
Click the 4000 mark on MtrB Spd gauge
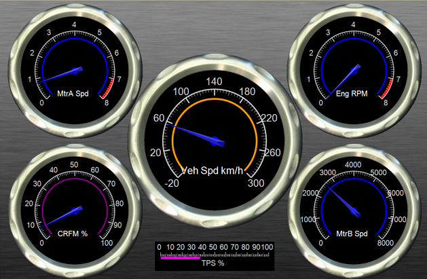[x=353, y=165]
